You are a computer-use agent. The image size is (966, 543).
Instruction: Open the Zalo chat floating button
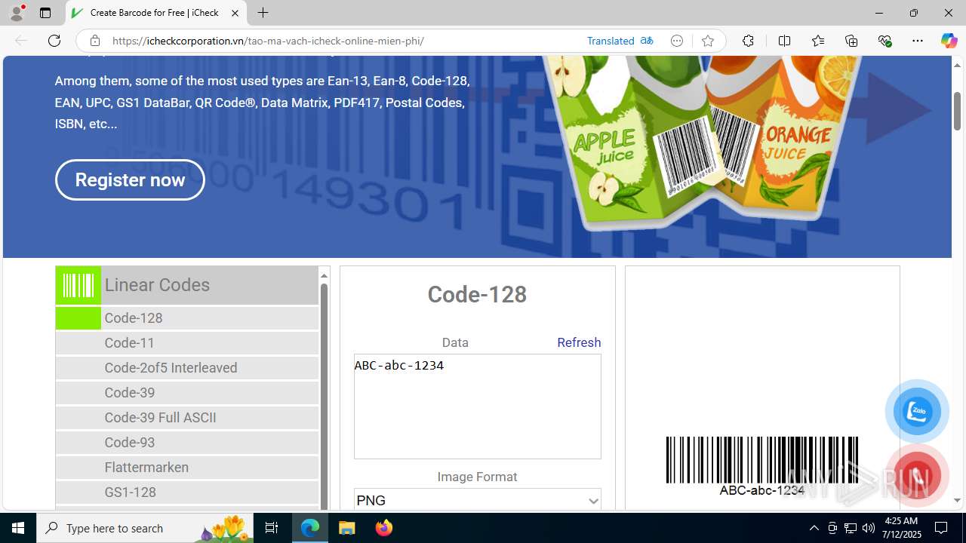pos(917,412)
